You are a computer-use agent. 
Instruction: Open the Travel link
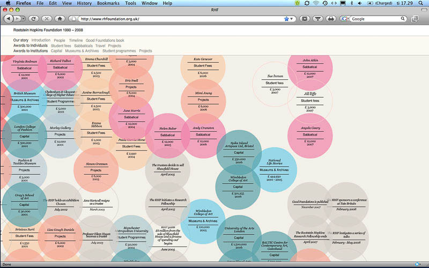[100, 46]
